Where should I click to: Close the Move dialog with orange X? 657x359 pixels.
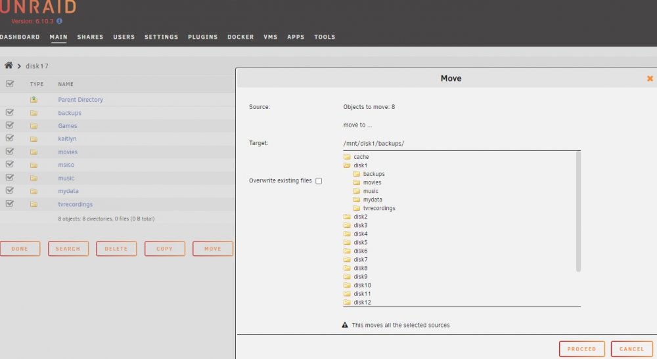(x=650, y=78)
